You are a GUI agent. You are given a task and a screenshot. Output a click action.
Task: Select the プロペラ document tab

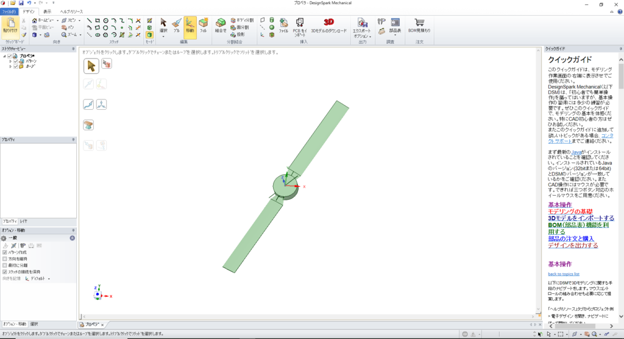click(x=93, y=324)
